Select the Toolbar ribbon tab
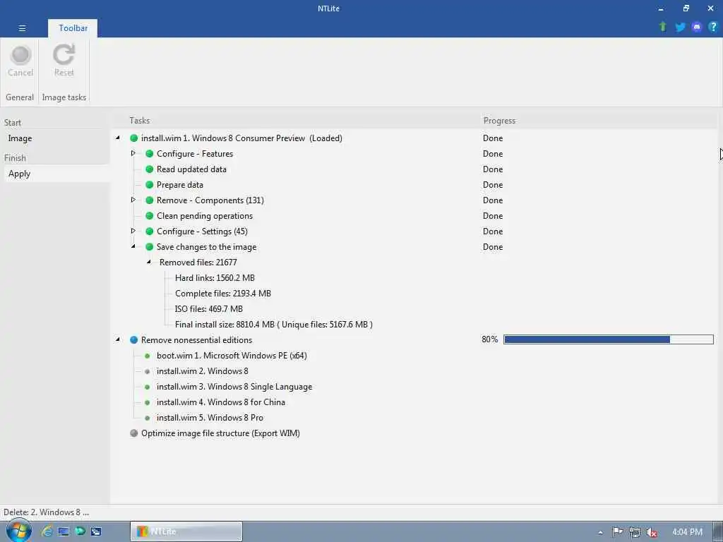Viewport: 723px width, 542px height. (x=73, y=28)
